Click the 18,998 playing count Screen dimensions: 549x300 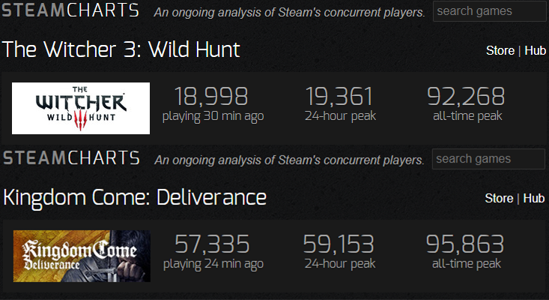point(211,97)
